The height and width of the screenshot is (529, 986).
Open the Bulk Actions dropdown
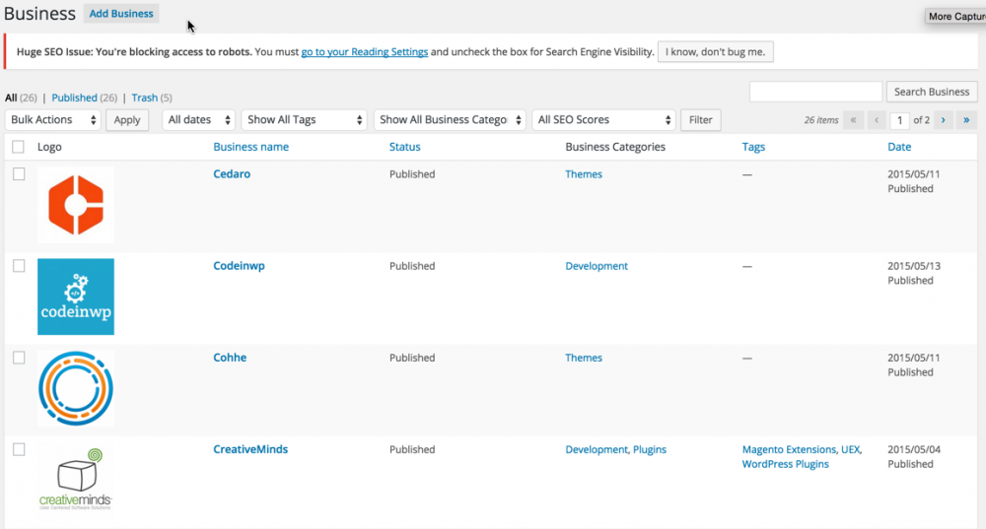click(x=53, y=120)
